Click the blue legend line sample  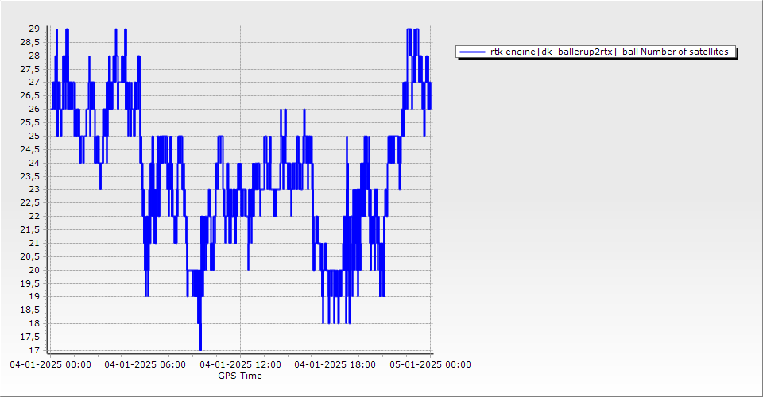tap(472, 52)
